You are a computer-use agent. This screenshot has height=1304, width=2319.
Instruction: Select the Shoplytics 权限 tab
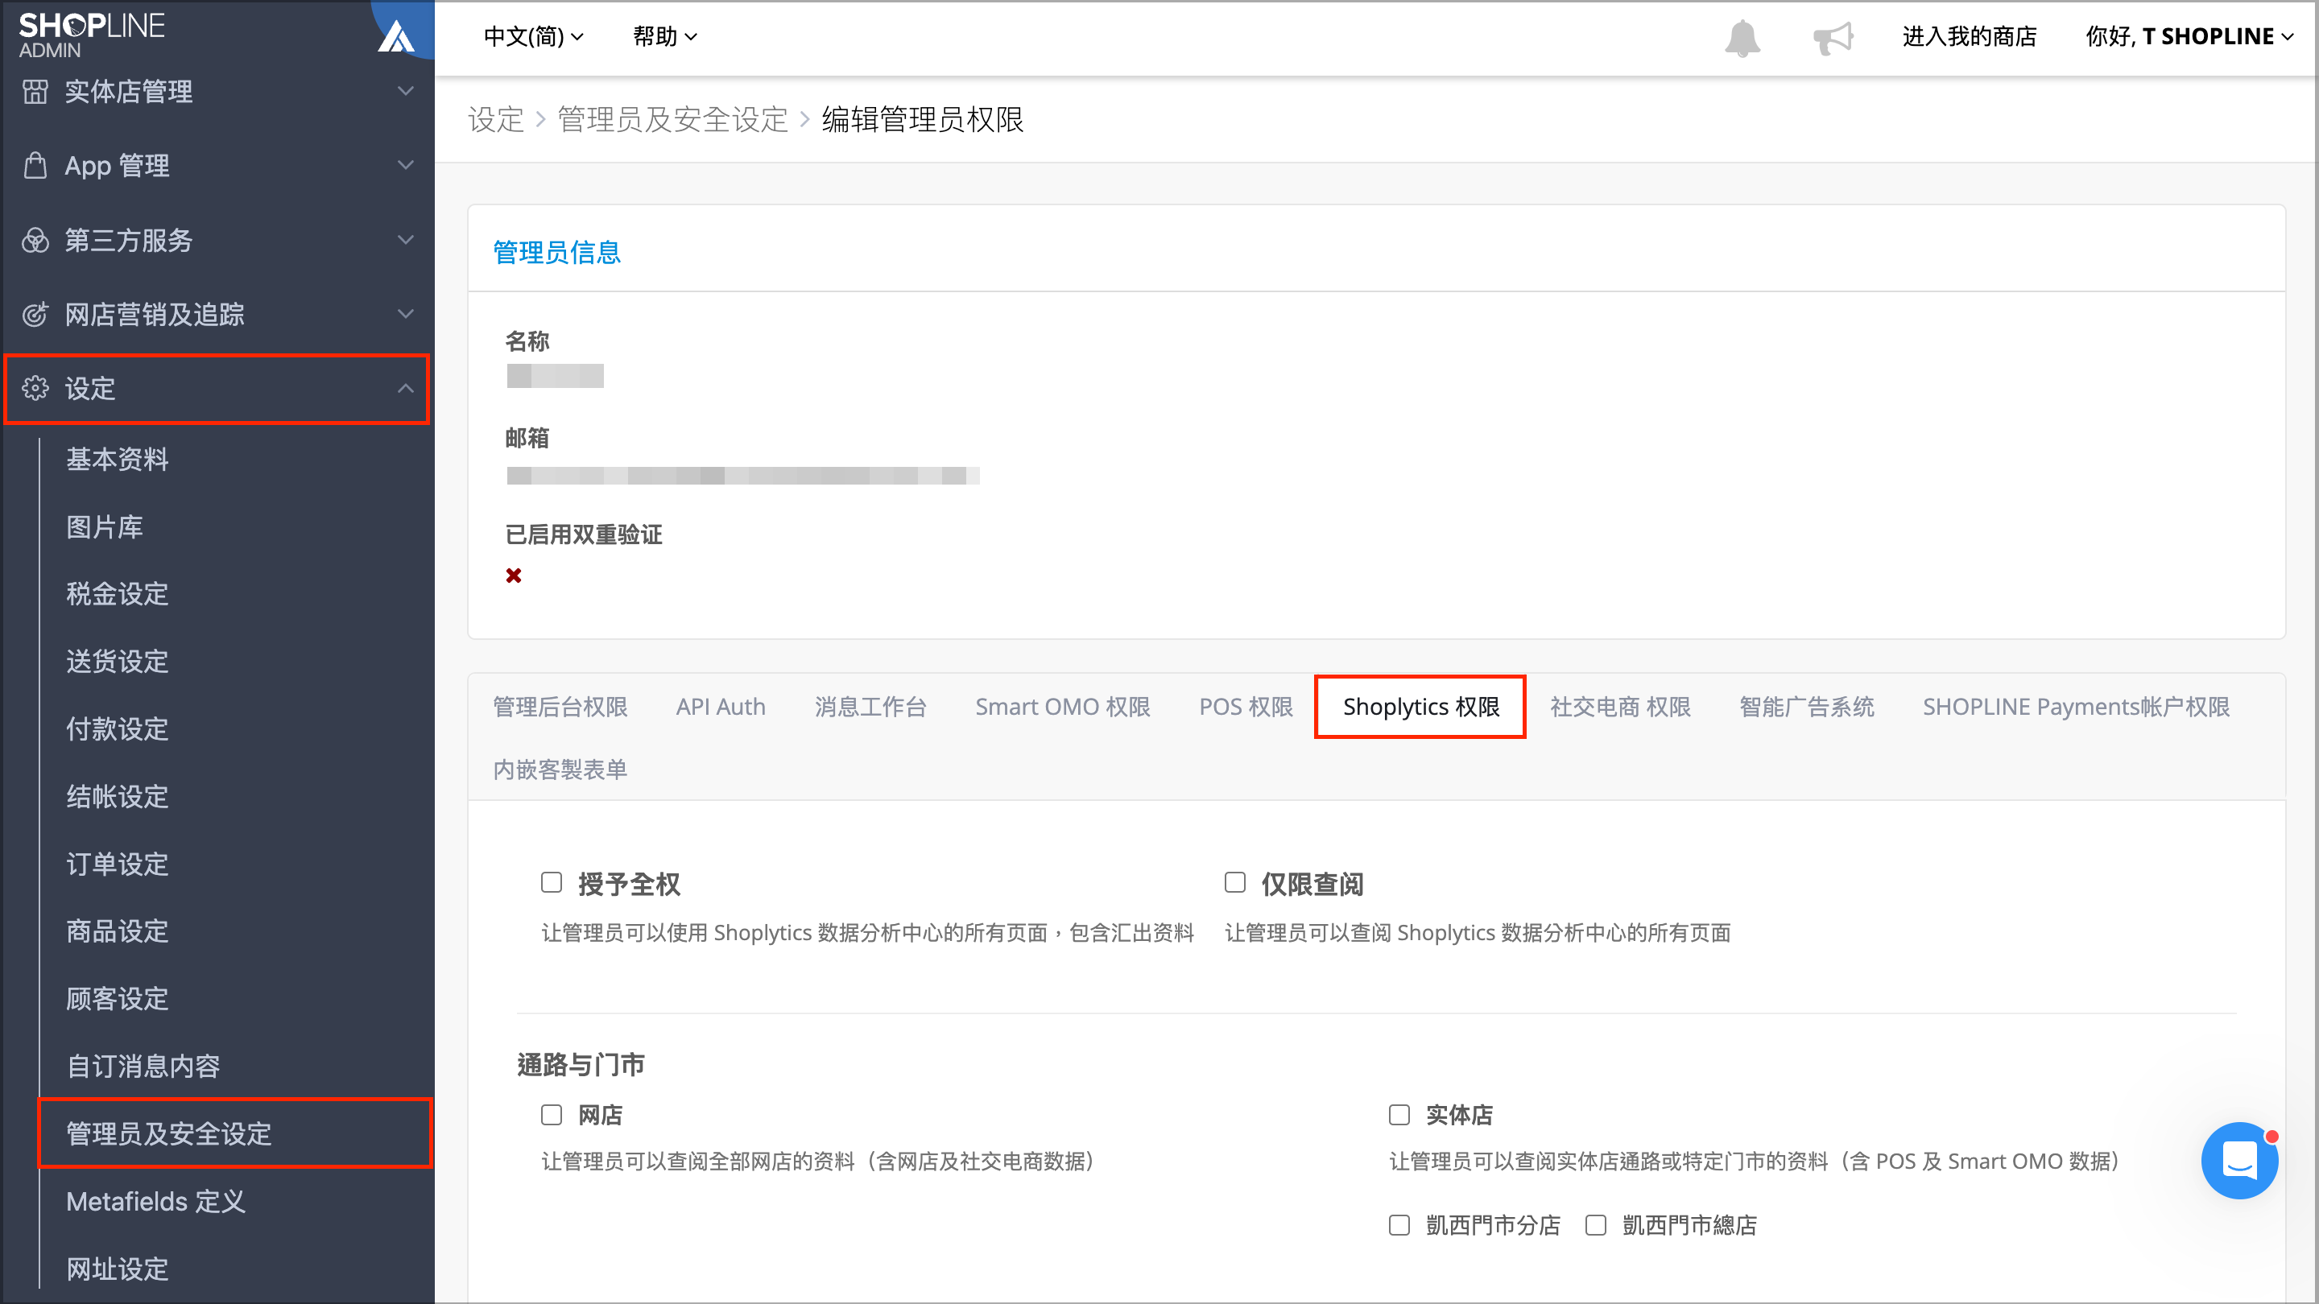coord(1420,707)
